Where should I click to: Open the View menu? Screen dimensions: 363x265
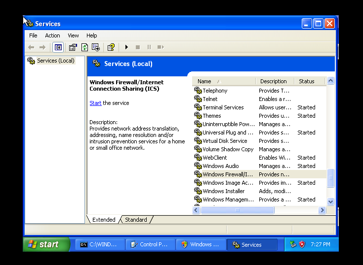pos(73,35)
